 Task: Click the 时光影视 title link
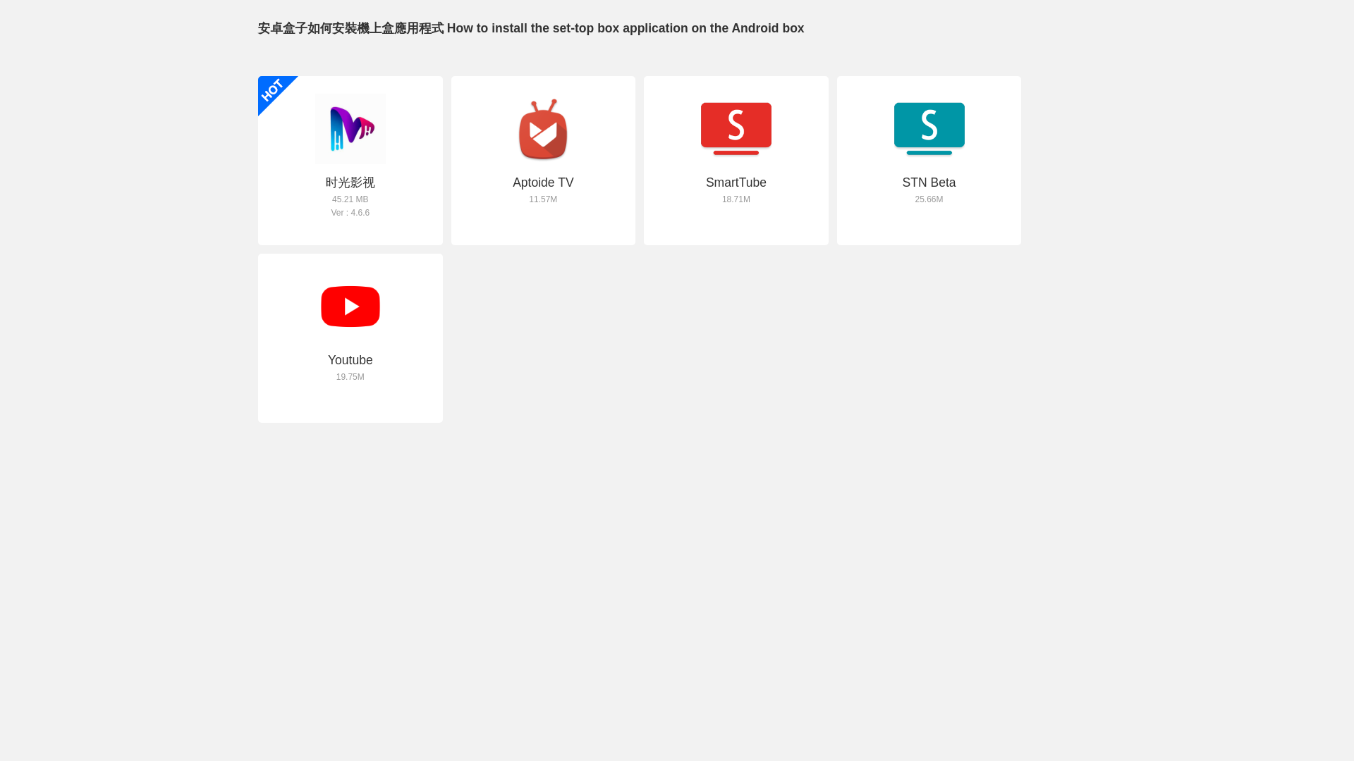tap(350, 182)
